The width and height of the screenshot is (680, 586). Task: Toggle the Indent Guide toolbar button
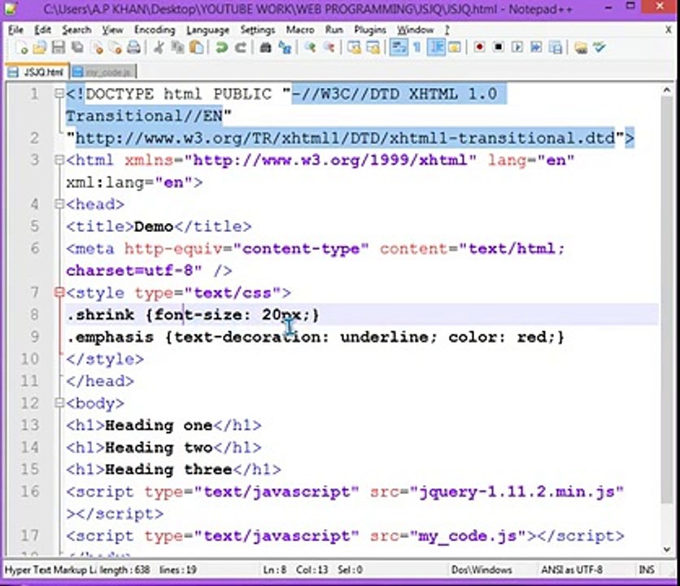(x=436, y=47)
